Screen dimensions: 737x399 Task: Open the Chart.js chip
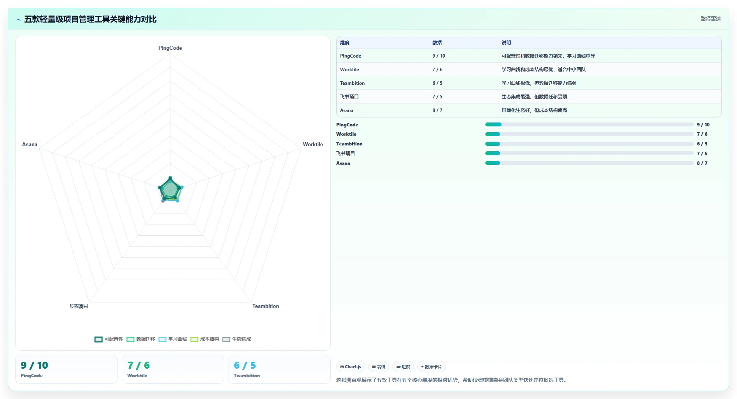(351, 367)
